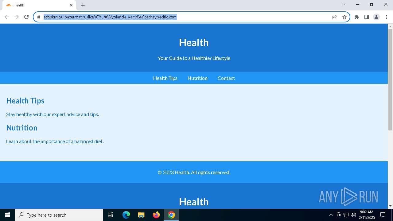393x221 pixels.
Task: Open the Nutrition nav link
Action: (197, 78)
